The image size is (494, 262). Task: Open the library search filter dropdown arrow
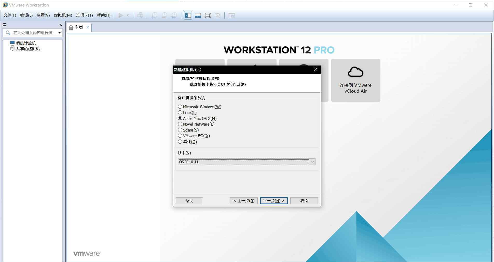pyautogui.click(x=59, y=33)
